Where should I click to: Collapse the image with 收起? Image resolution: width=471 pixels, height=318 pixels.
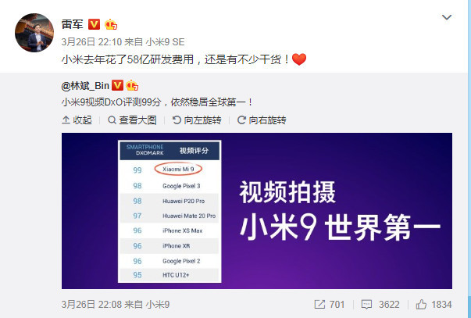[77, 120]
